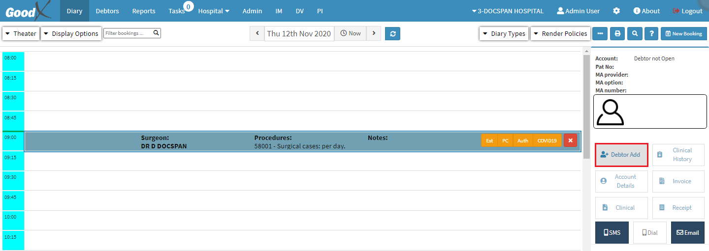Refresh the diary

tap(392, 33)
